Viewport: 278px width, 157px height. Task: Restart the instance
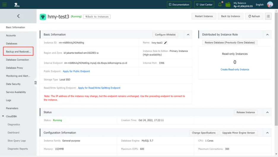pyautogui.click(x=204, y=16)
